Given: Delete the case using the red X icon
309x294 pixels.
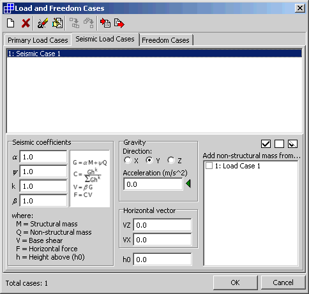Looking at the screenshot, I should click(26, 23).
